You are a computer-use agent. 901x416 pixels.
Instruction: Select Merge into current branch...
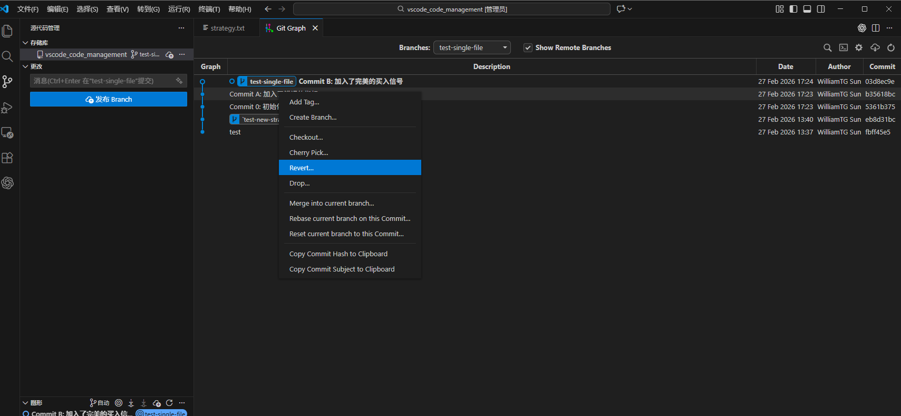click(350, 203)
